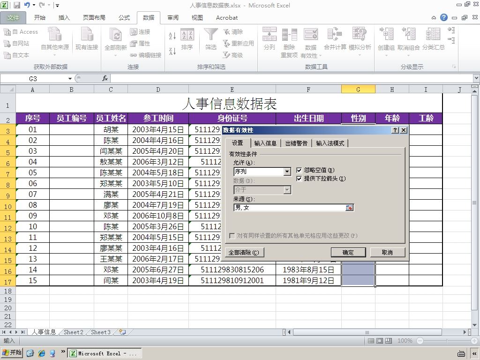Click Edit Links (编辑链接)

coord(145,55)
